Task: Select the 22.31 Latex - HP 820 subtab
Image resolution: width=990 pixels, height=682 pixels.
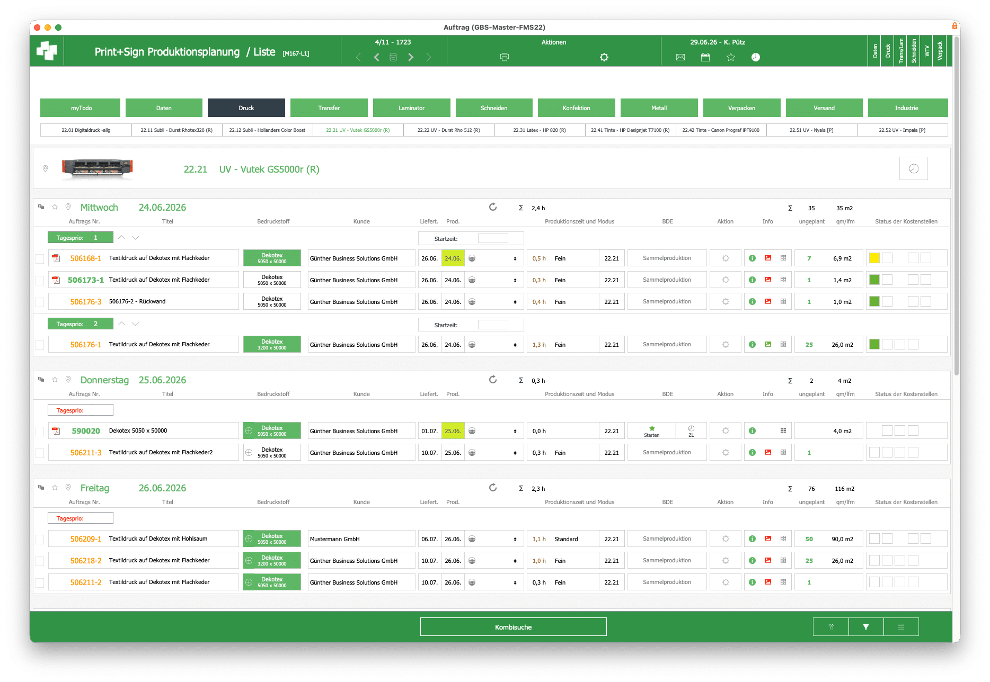Action: [x=540, y=130]
